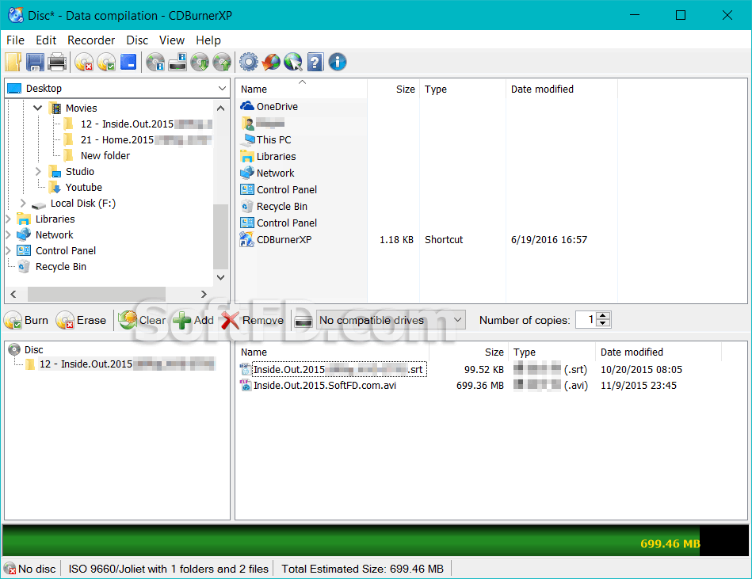Open the Recorder menu
This screenshot has width=752, height=579.
click(x=91, y=40)
